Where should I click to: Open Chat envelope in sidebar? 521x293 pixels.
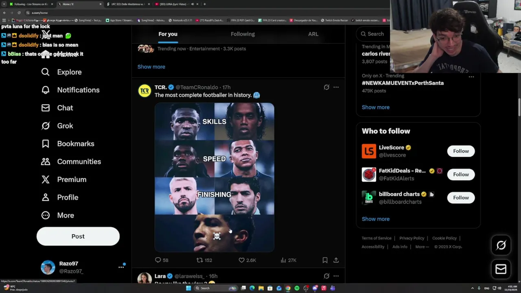pyautogui.click(x=57, y=108)
